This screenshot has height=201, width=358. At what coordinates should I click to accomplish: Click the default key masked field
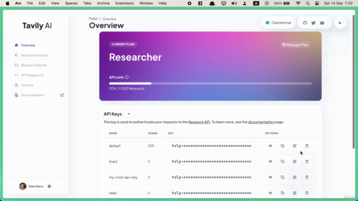pos(211,146)
